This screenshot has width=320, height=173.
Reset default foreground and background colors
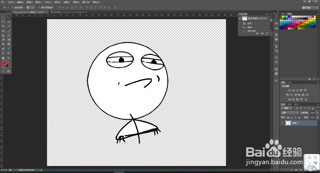pos(3,67)
